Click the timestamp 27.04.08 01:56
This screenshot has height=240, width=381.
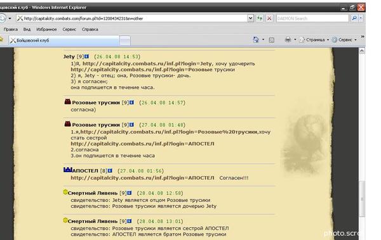[141, 171]
